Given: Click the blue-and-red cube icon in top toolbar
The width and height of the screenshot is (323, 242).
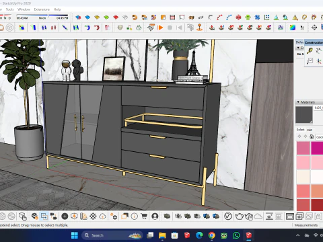Looking at the screenshot, I should tap(78, 17).
